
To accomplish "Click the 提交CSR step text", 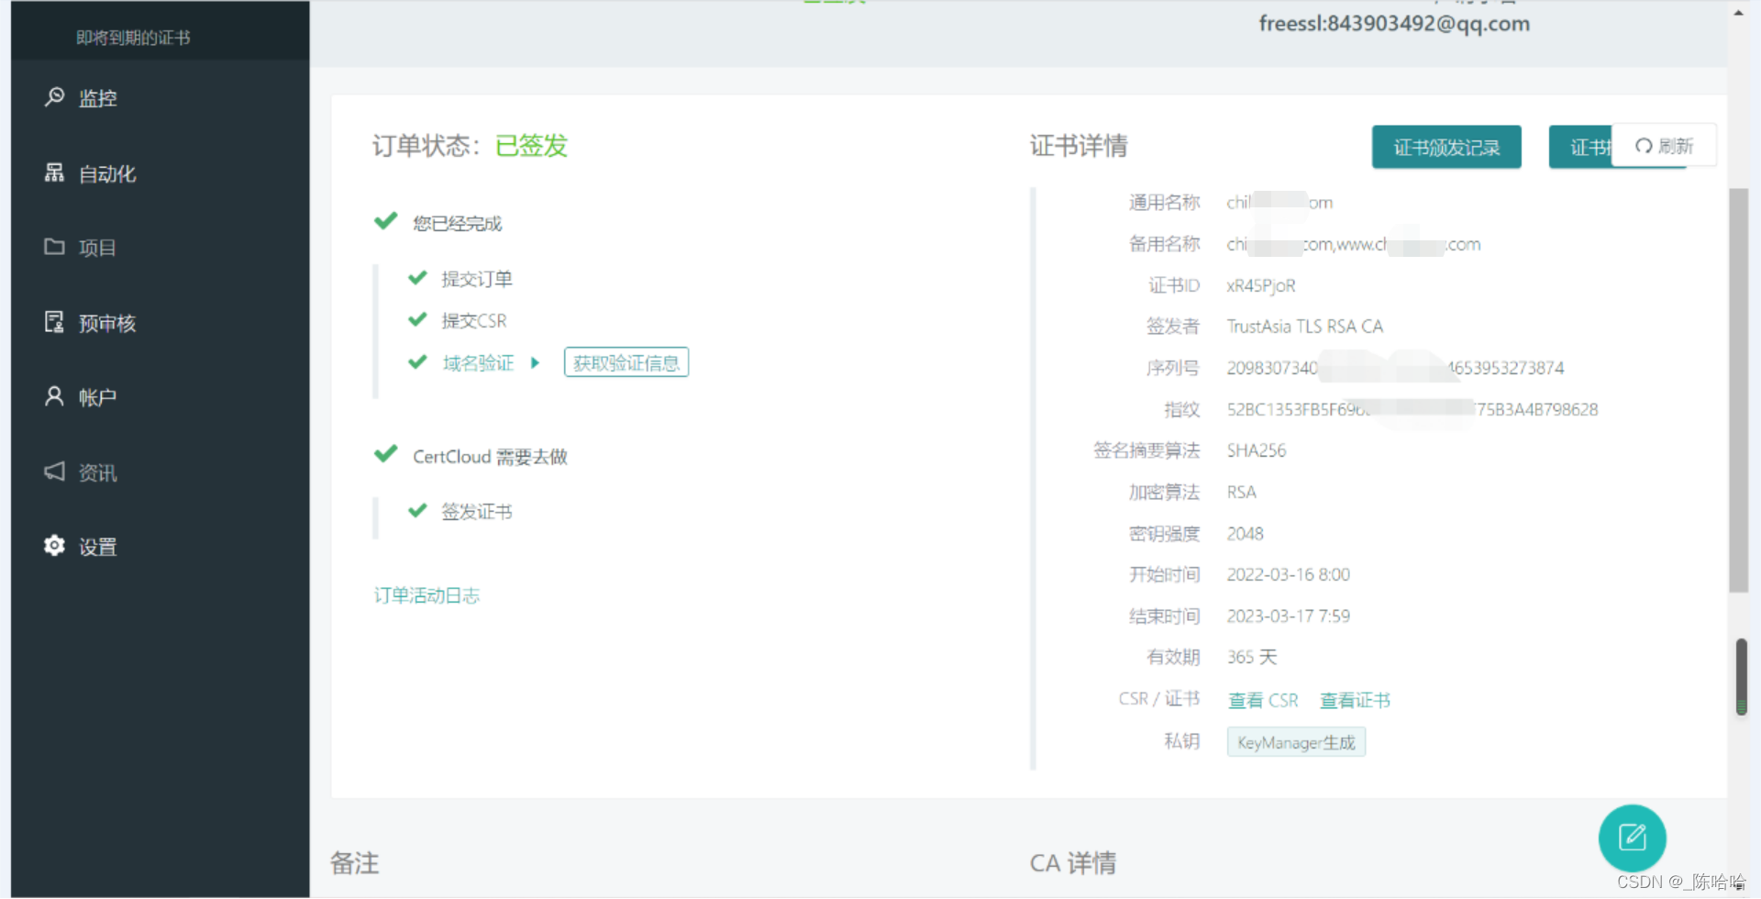I will (x=474, y=321).
